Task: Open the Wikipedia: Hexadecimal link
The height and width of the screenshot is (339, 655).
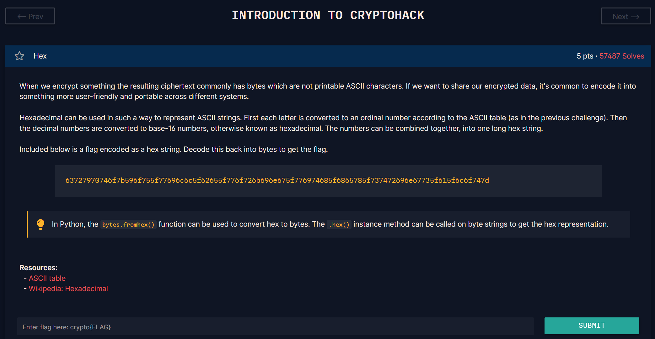Action: 68,289
